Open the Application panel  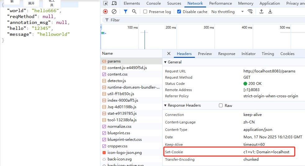(270, 3)
